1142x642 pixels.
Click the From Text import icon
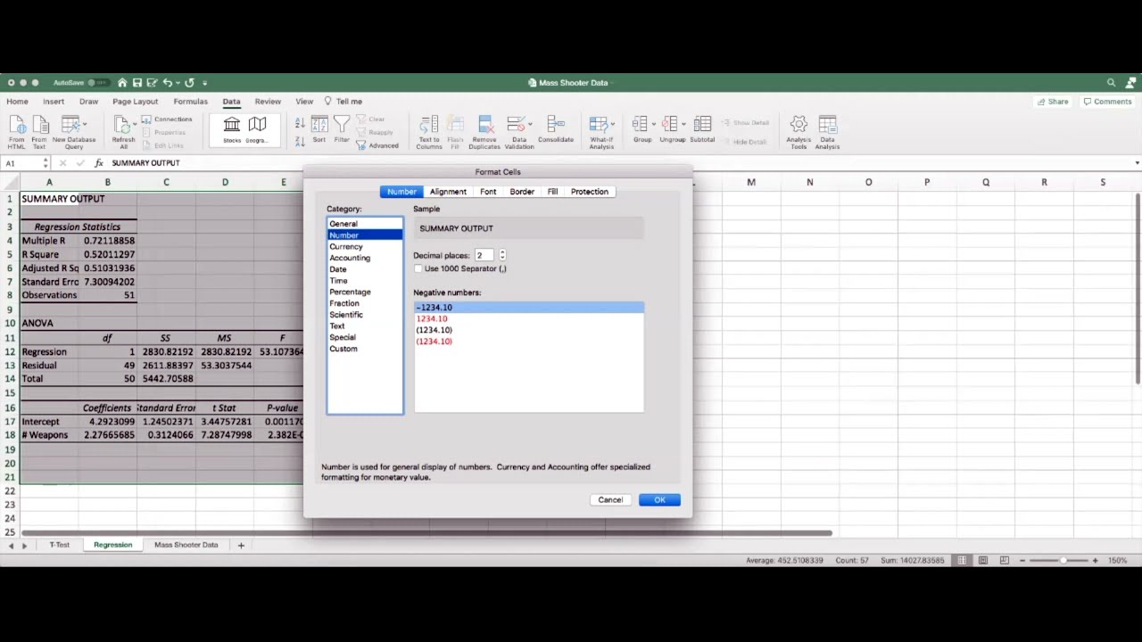[x=39, y=125]
